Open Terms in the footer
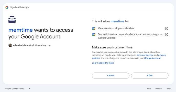 [169, 89]
